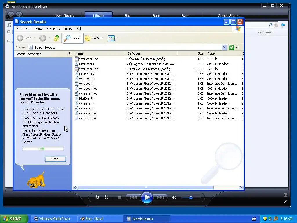
Task: Open the Edit menu
Action: click(x=28, y=29)
